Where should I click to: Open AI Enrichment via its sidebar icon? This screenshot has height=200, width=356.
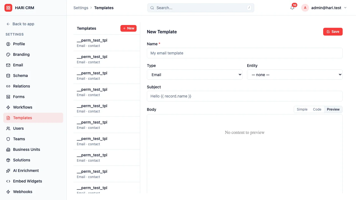point(8,171)
